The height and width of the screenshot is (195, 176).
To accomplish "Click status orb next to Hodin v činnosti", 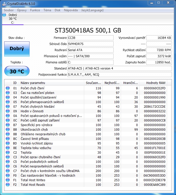I will (8, 111).
